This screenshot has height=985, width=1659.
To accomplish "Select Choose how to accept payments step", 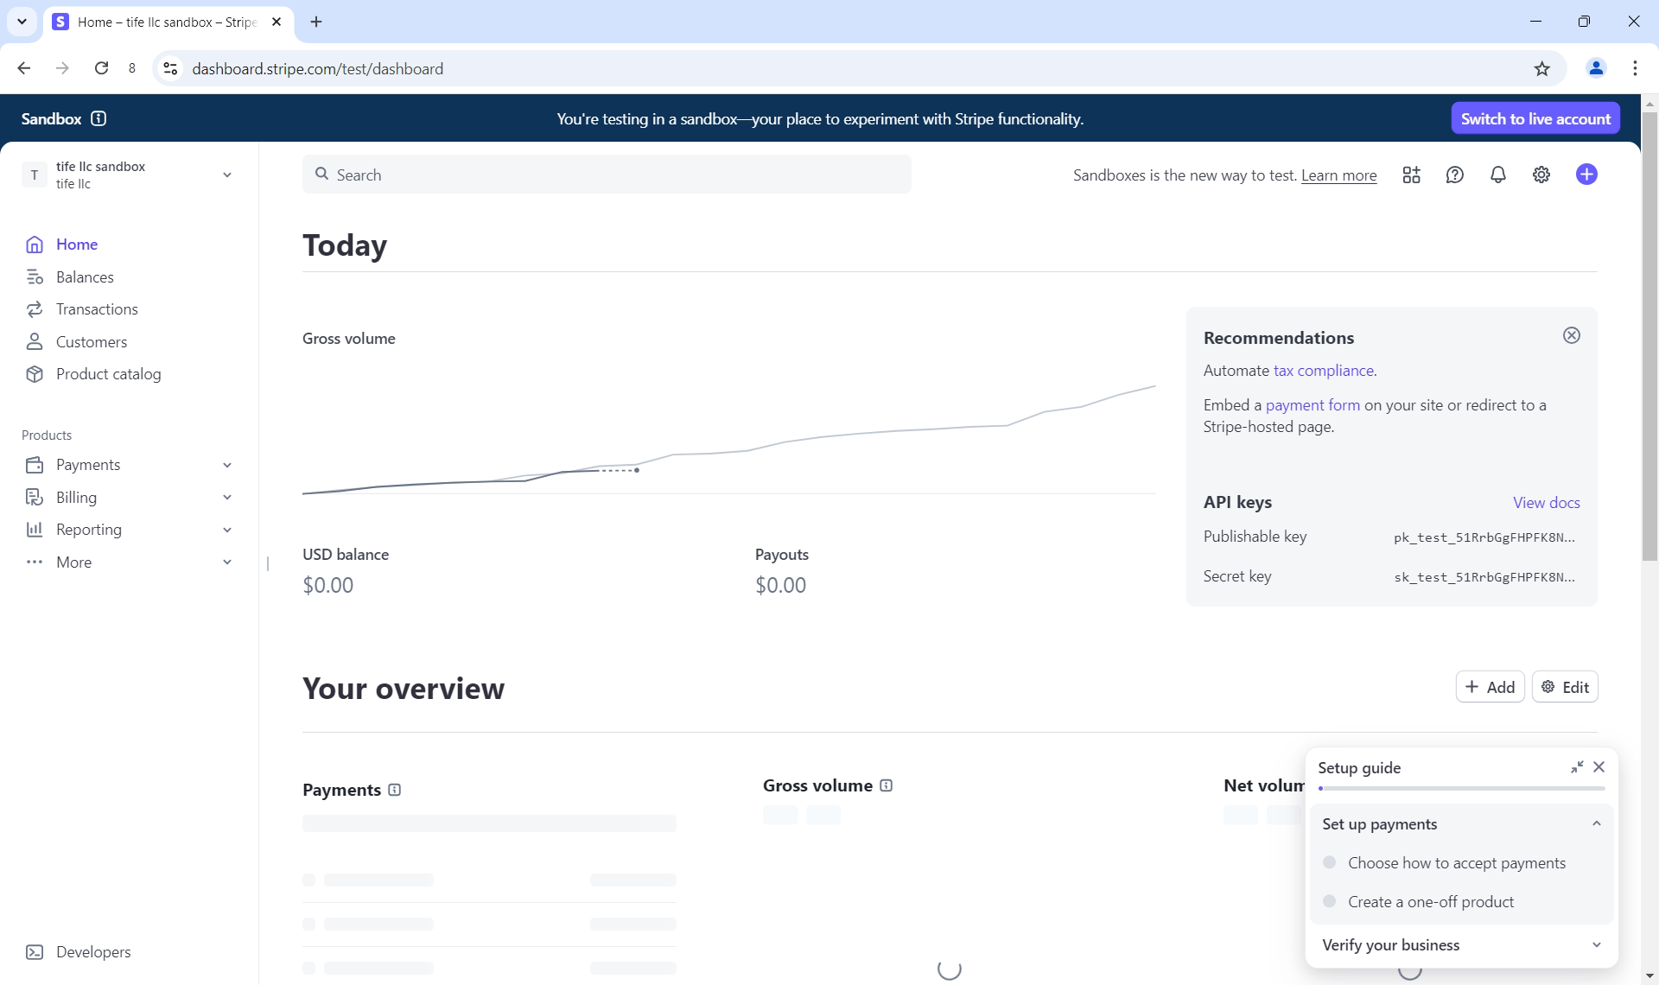I will click(x=1456, y=863).
